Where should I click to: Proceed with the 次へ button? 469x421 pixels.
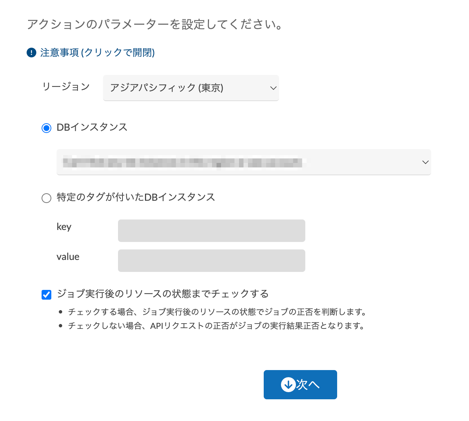point(300,385)
